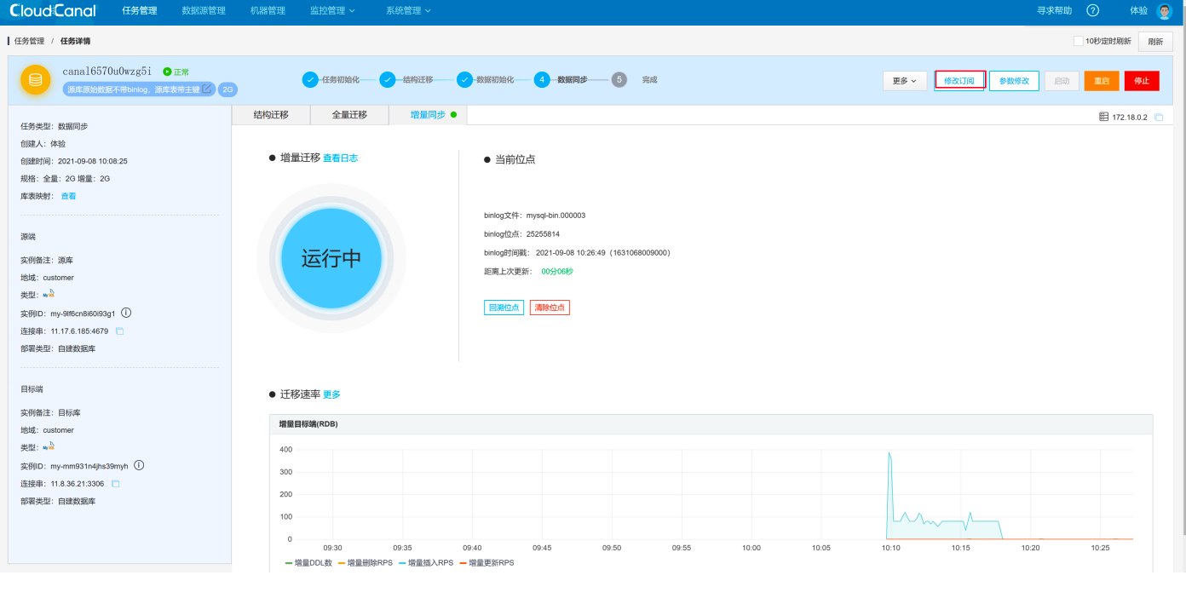1186x604 pixels.
Task: Switch to the 结构迁移 tab
Action: pyautogui.click(x=271, y=115)
